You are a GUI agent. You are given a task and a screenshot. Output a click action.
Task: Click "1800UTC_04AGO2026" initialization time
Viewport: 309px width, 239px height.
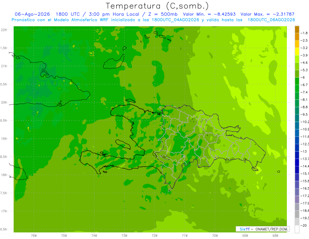[x=175, y=20]
